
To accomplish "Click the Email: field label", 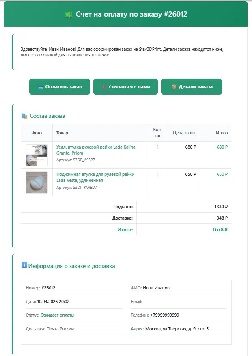I will click(136, 302).
